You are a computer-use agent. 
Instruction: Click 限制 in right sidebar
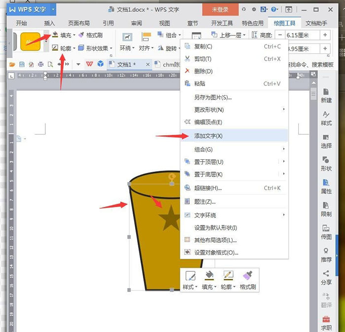[326, 209]
